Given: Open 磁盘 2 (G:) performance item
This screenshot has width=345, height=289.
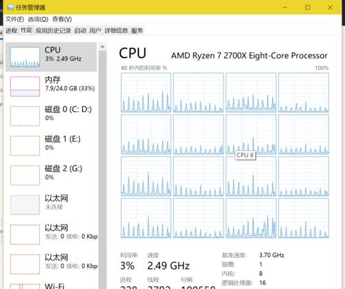Looking at the screenshot, I should click(51, 175).
